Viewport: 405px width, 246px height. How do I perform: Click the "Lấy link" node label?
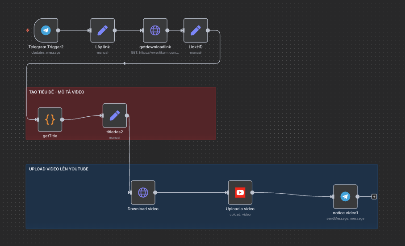click(x=103, y=47)
